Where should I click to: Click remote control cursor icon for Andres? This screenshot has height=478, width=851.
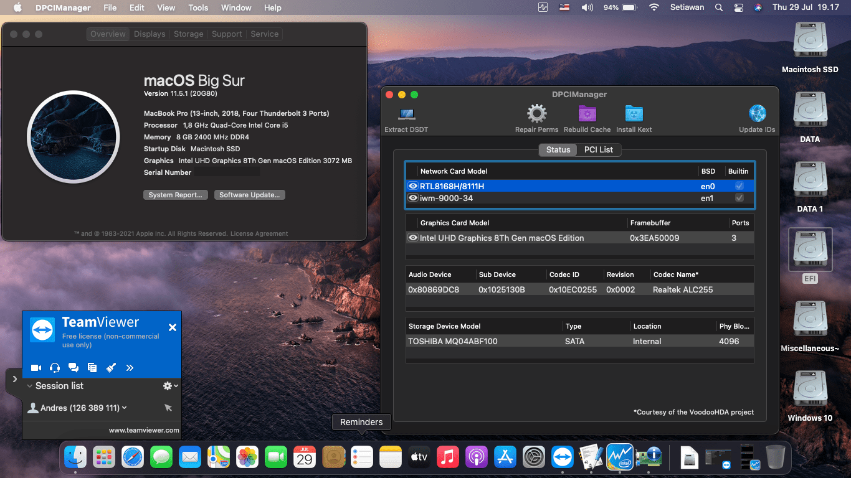[x=168, y=408]
